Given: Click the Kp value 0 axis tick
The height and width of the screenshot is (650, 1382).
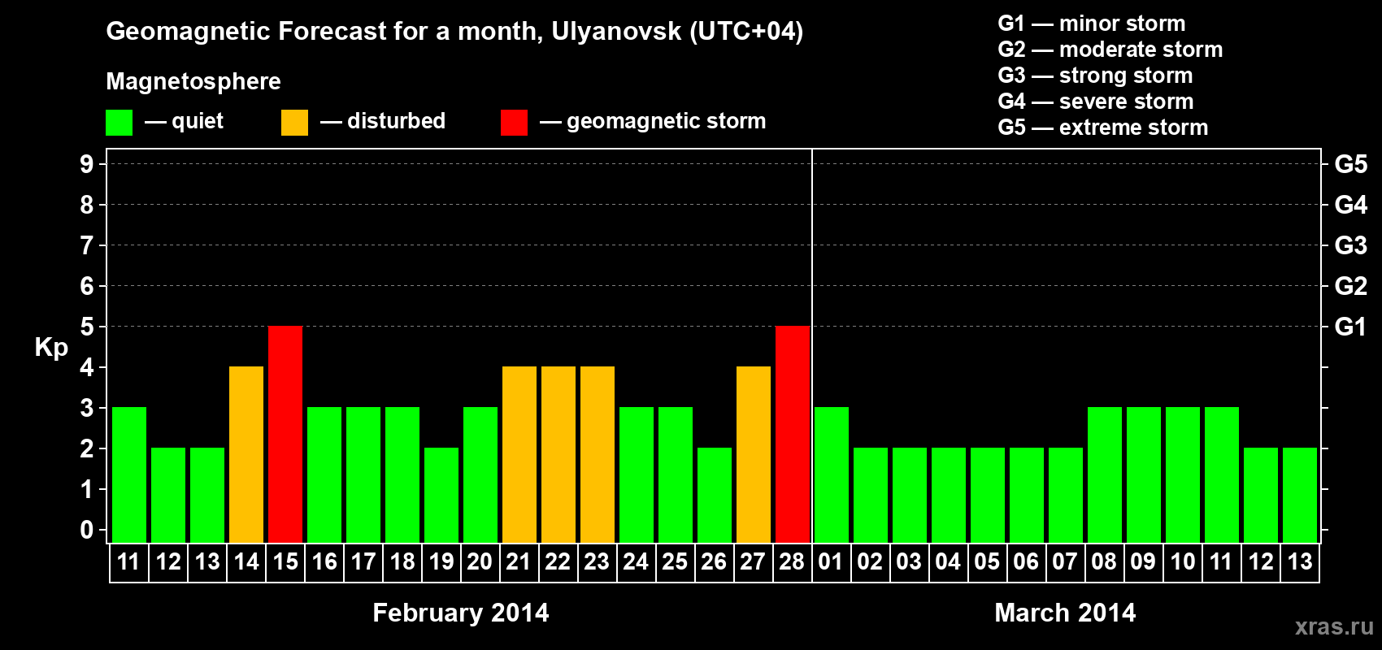Looking at the screenshot, I should pyautogui.click(x=87, y=530).
